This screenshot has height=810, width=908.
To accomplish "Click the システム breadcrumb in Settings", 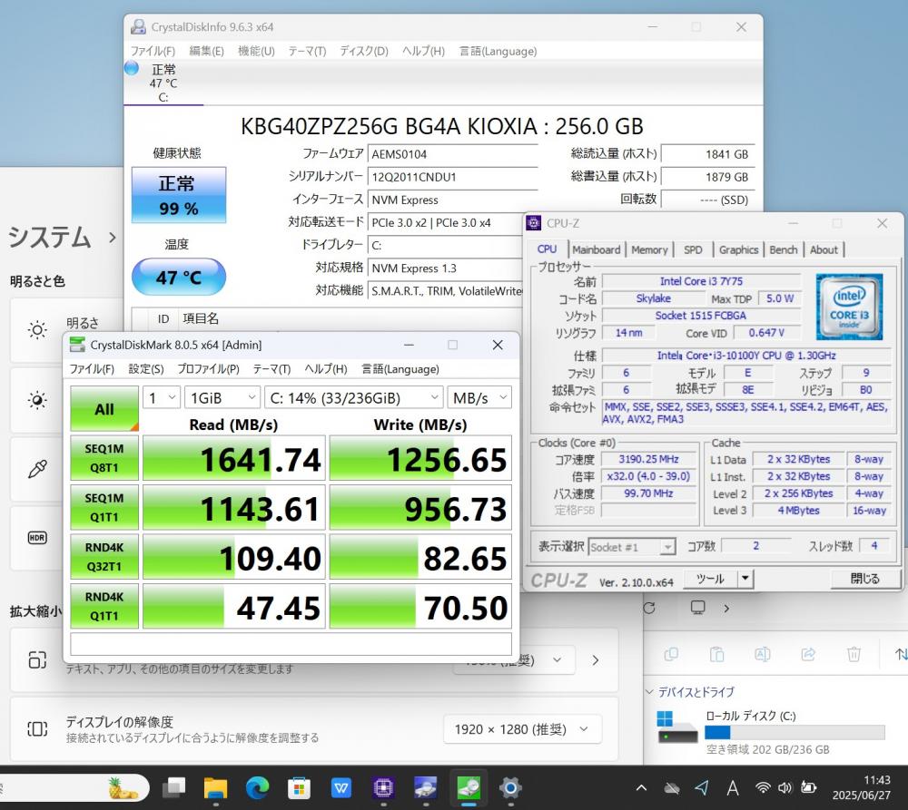I will pos(50,237).
